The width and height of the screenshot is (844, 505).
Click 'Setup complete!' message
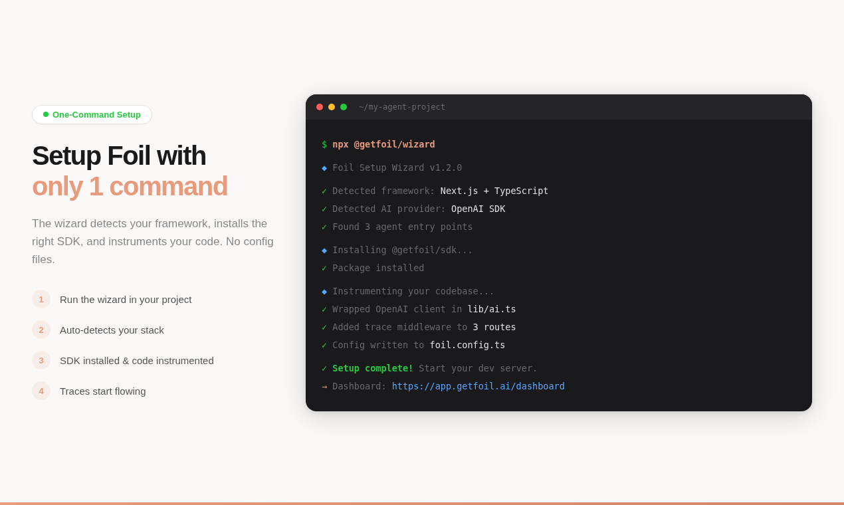coord(373,368)
